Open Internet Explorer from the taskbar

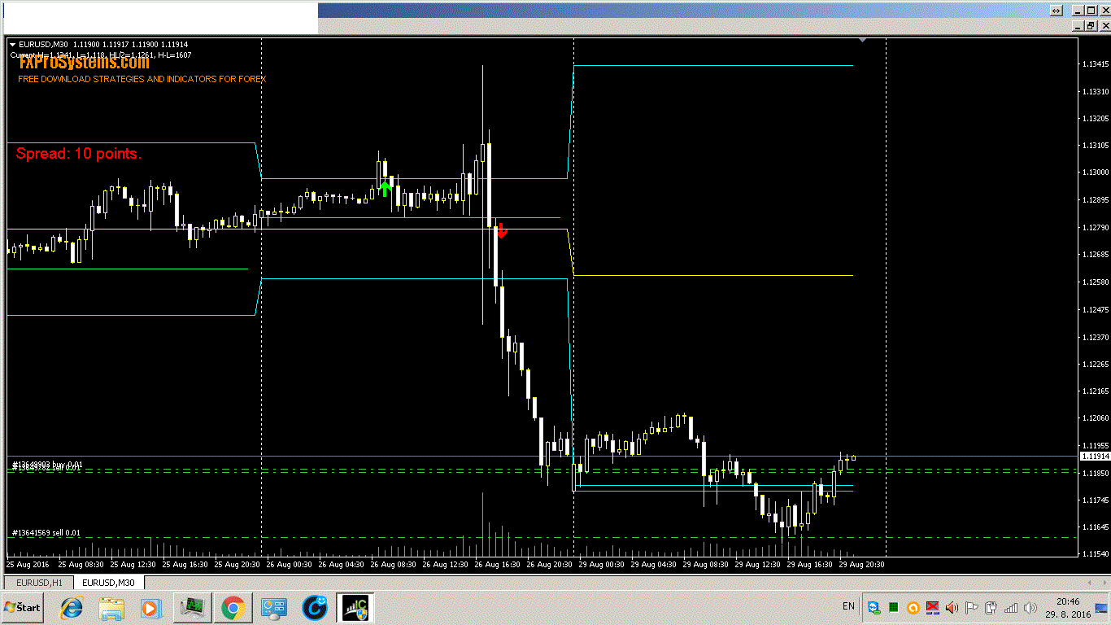click(x=72, y=607)
